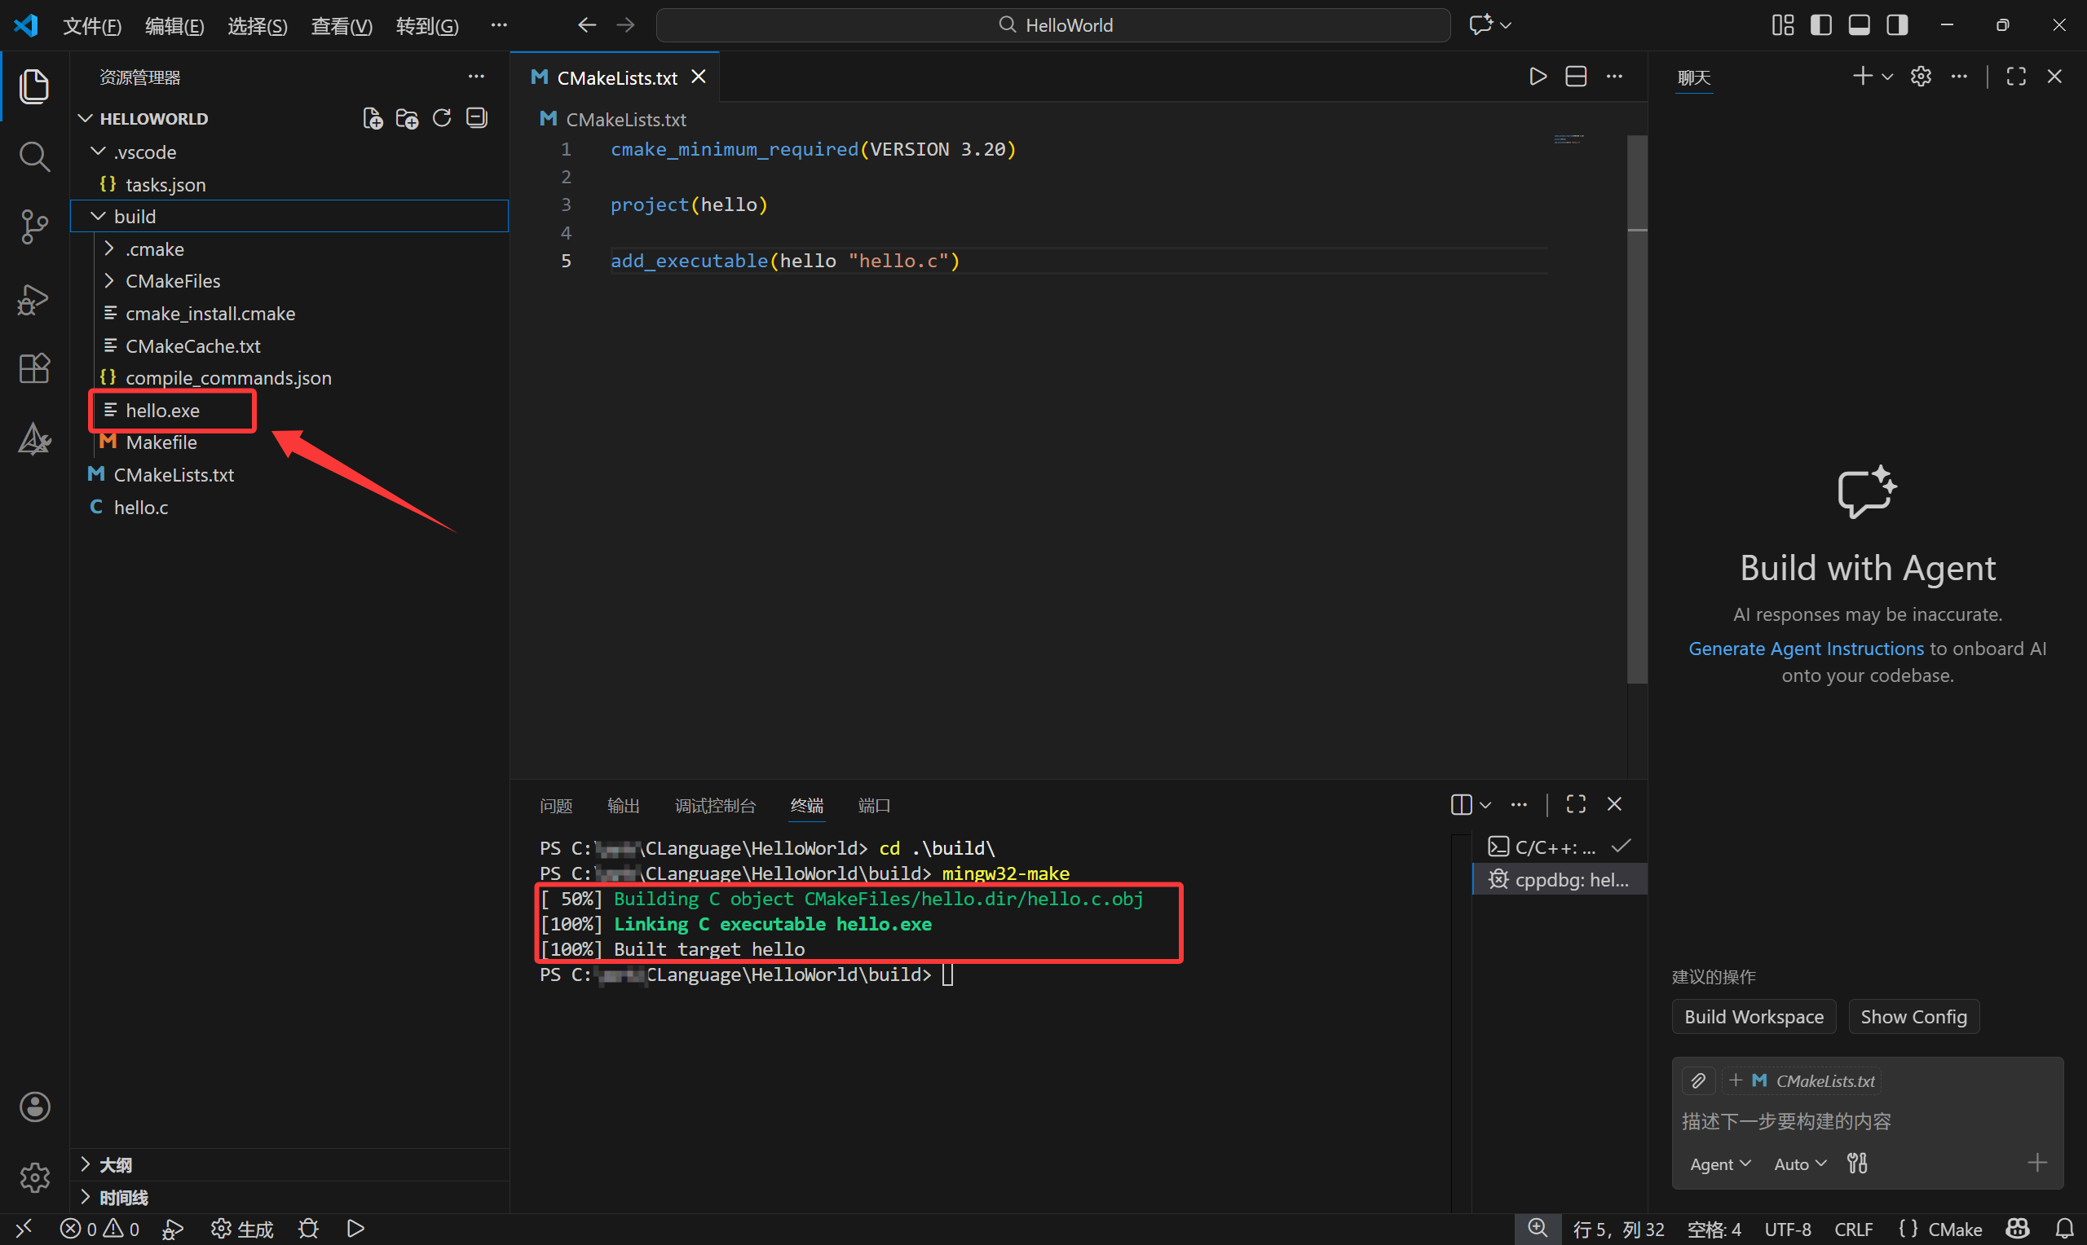This screenshot has width=2087, height=1245.
Task: Open the 文件(F) menu
Action: coord(92,26)
